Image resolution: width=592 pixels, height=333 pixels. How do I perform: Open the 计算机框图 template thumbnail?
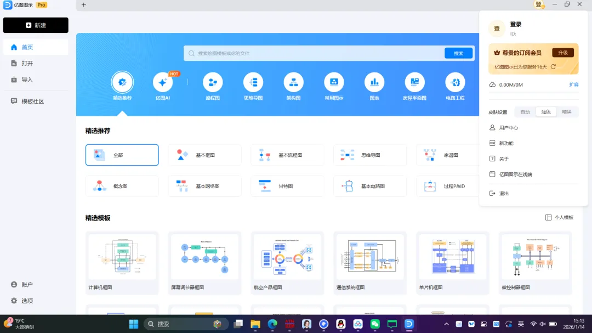(x=122, y=257)
